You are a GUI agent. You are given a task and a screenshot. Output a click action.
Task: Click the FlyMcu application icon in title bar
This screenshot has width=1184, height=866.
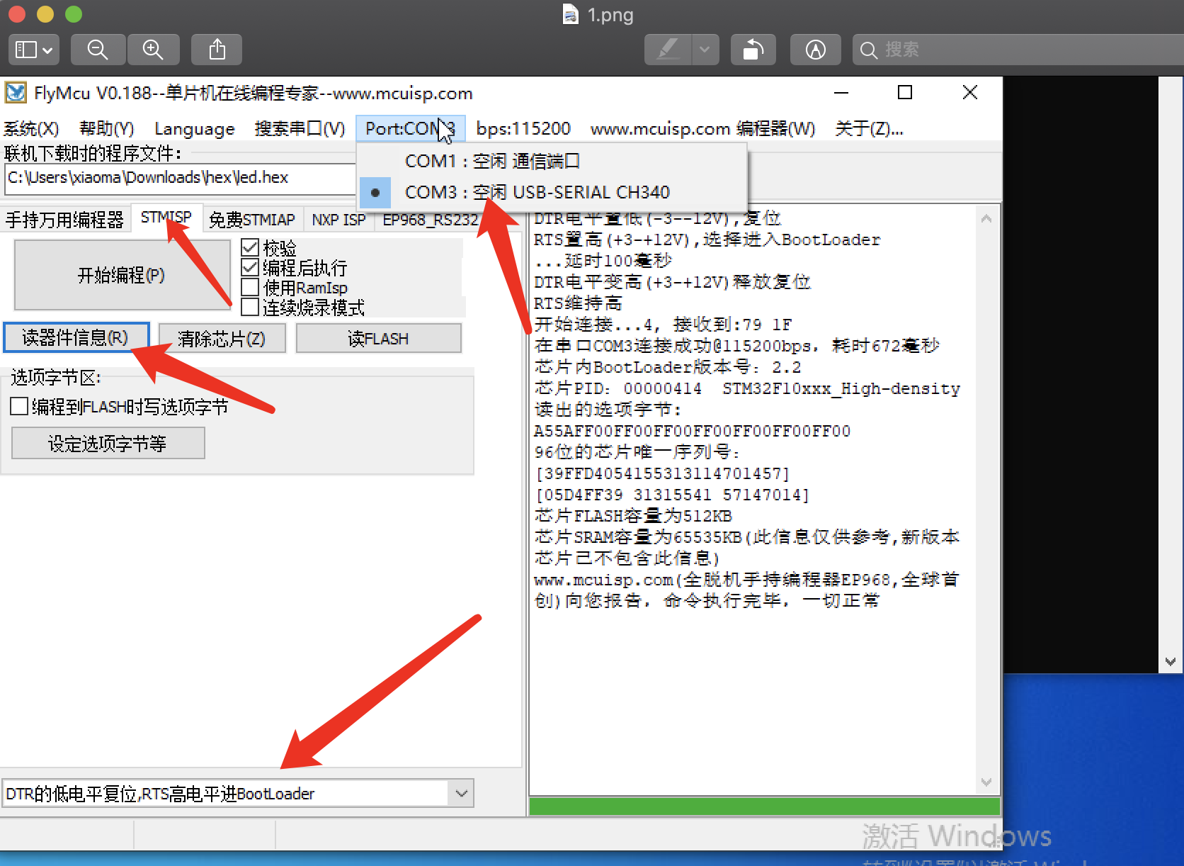pos(16,93)
